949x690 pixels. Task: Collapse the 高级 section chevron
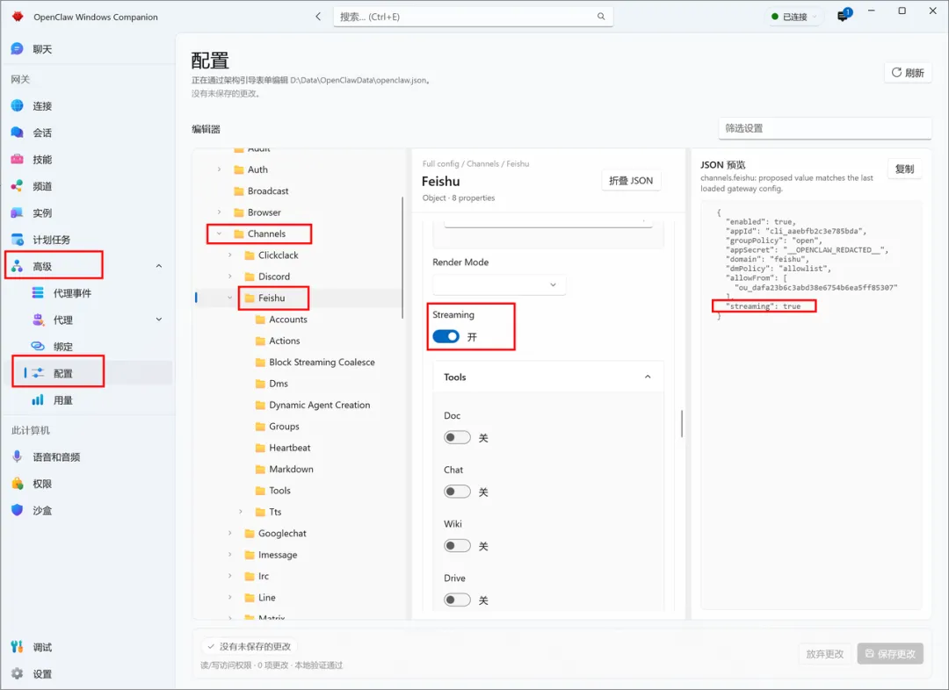pyautogui.click(x=159, y=266)
